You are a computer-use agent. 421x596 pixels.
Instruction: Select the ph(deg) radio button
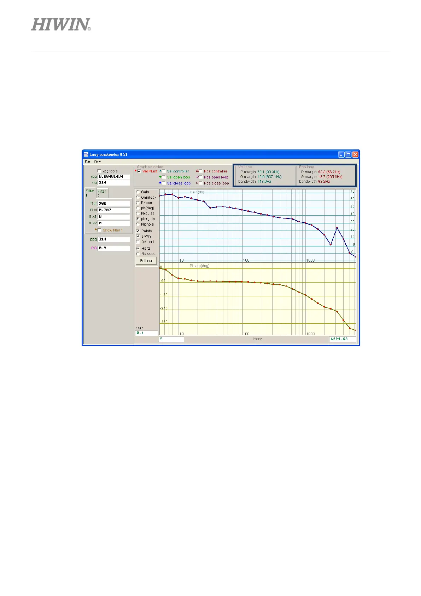[x=138, y=208]
